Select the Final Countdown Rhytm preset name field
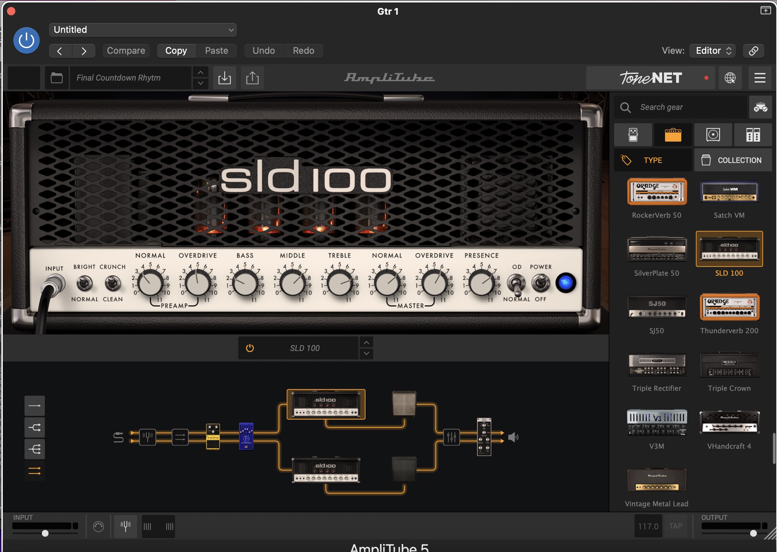Viewport: 777px width, 552px height. pyautogui.click(x=131, y=78)
